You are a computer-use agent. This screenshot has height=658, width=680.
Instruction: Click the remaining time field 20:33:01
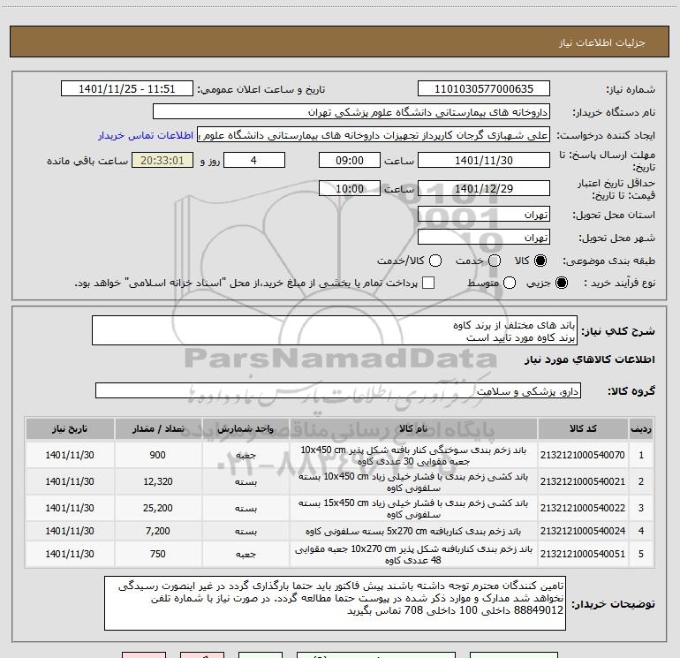coord(162,160)
